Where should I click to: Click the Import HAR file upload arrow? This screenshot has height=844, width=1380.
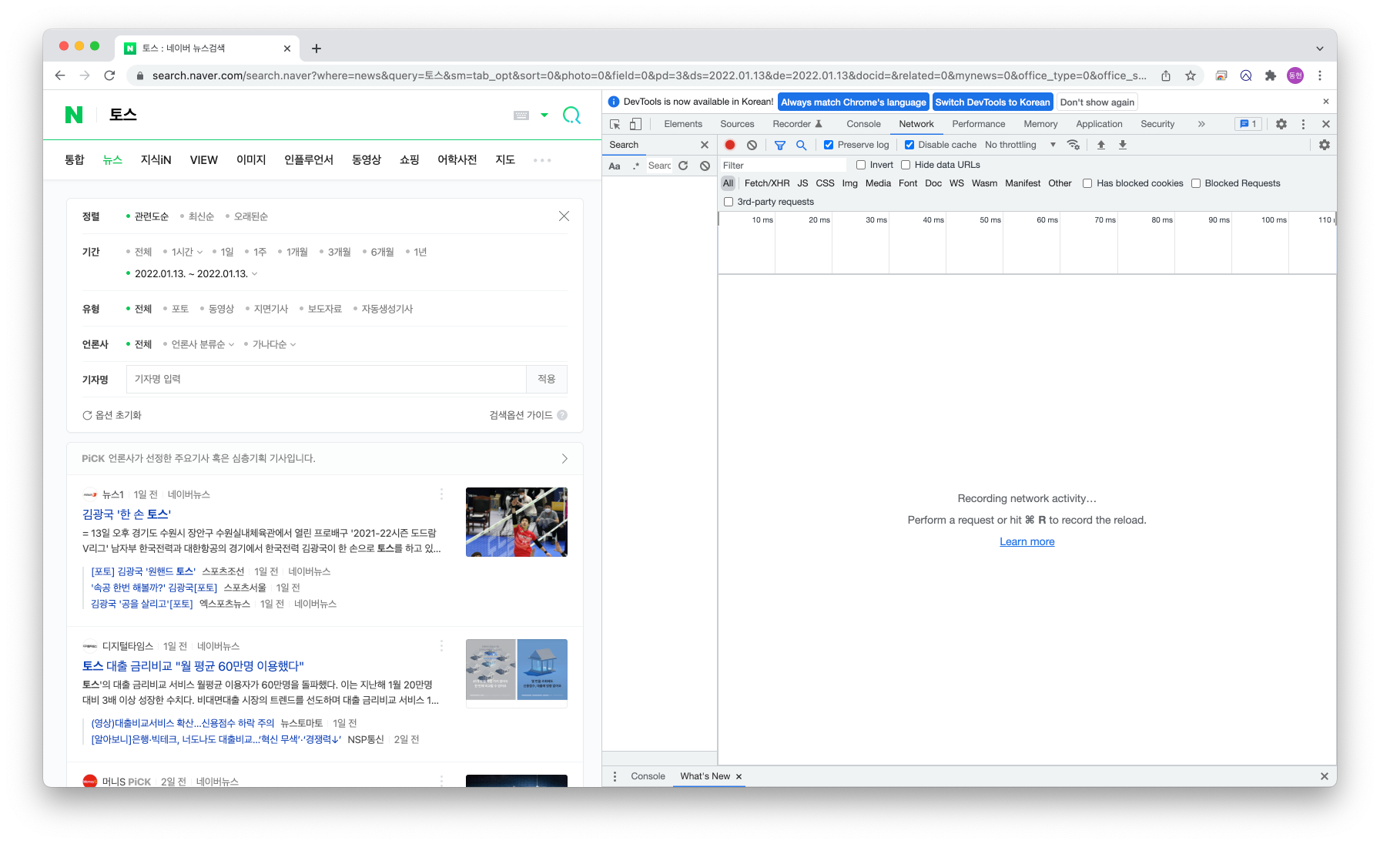(1101, 145)
